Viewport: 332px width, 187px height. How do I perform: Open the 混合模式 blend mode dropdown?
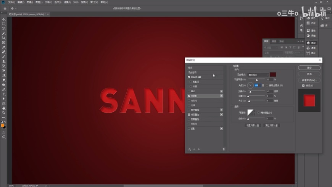coord(258,74)
